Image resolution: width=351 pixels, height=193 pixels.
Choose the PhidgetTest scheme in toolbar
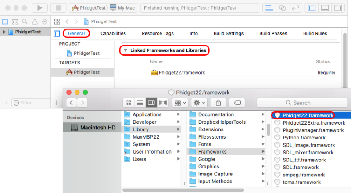[89, 8]
